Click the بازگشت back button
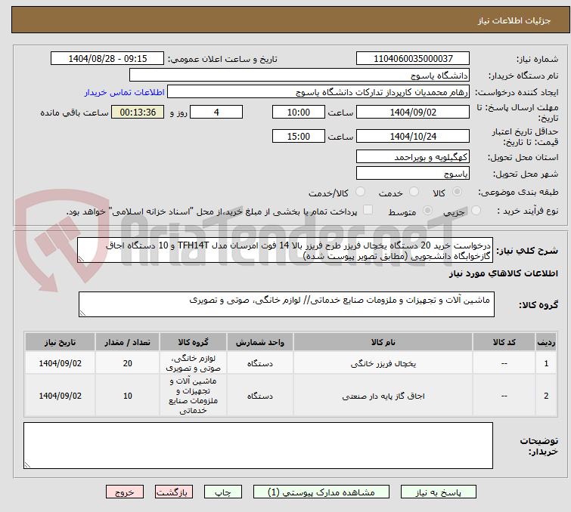 pyautogui.click(x=174, y=492)
